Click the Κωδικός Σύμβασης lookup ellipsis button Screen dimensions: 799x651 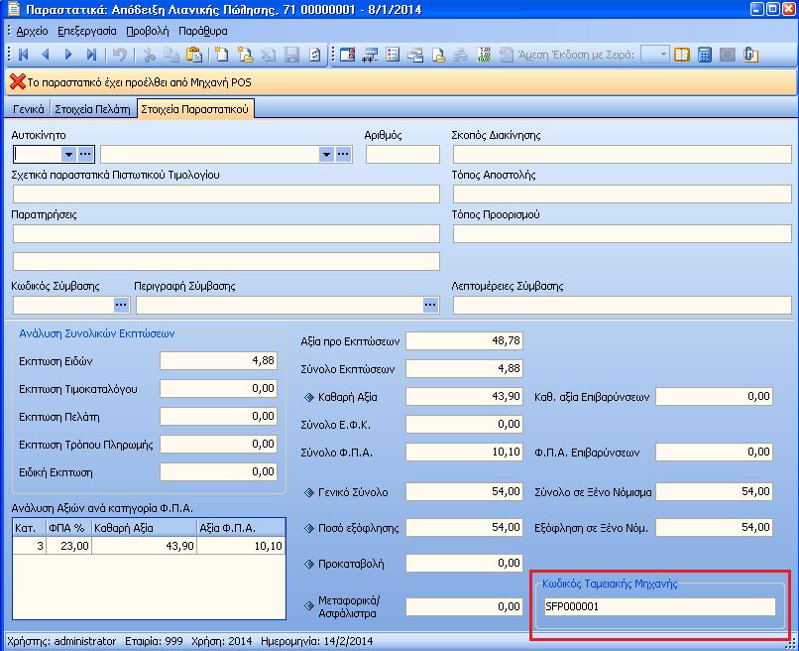click(121, 305)
